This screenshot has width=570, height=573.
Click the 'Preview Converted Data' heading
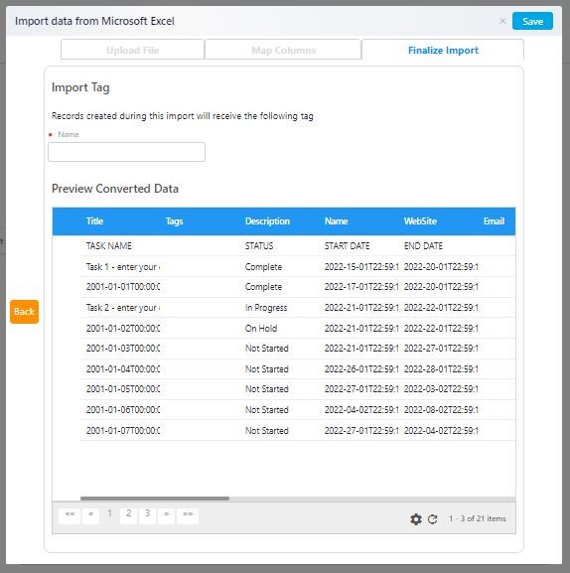point(115,189)
